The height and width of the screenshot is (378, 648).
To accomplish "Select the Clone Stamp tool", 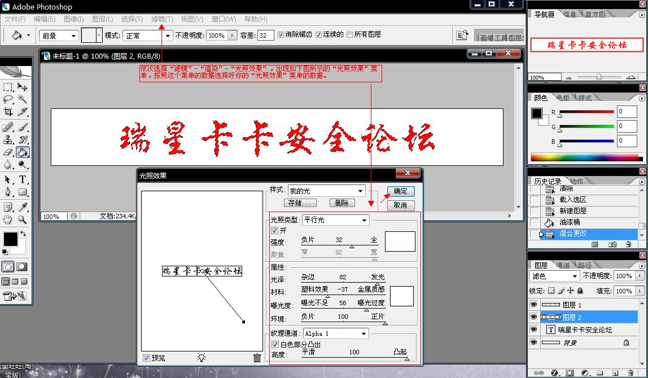I will coord(8,139).
